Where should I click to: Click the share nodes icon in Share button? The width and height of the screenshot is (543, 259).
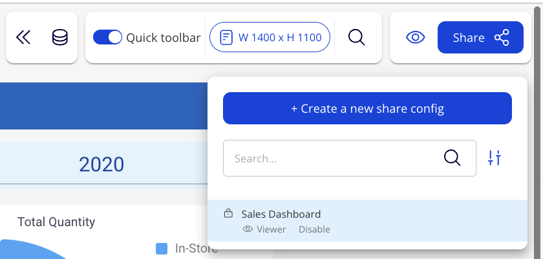pos(502,37)
